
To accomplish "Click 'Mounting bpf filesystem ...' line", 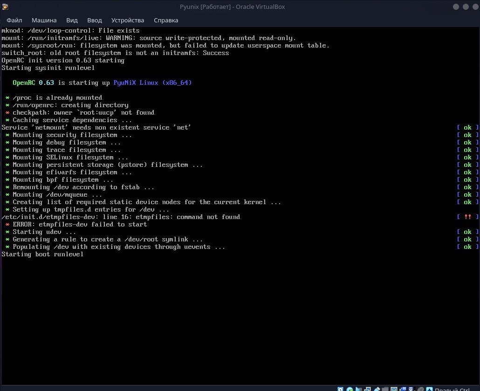I will tap(63, 180).
